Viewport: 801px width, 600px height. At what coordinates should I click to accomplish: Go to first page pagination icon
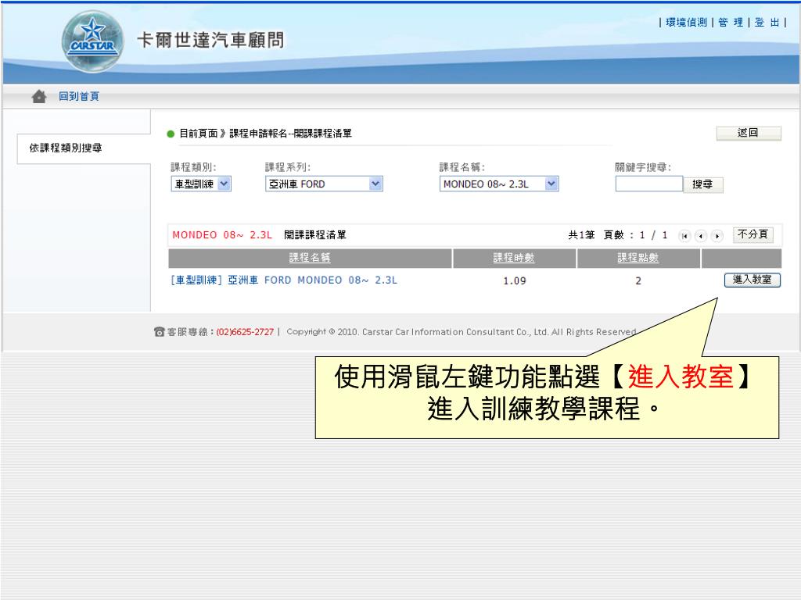tap(684, 236)
